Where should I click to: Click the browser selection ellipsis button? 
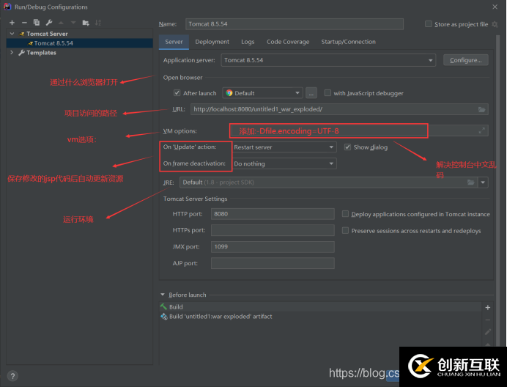click(x=311, y=93)
